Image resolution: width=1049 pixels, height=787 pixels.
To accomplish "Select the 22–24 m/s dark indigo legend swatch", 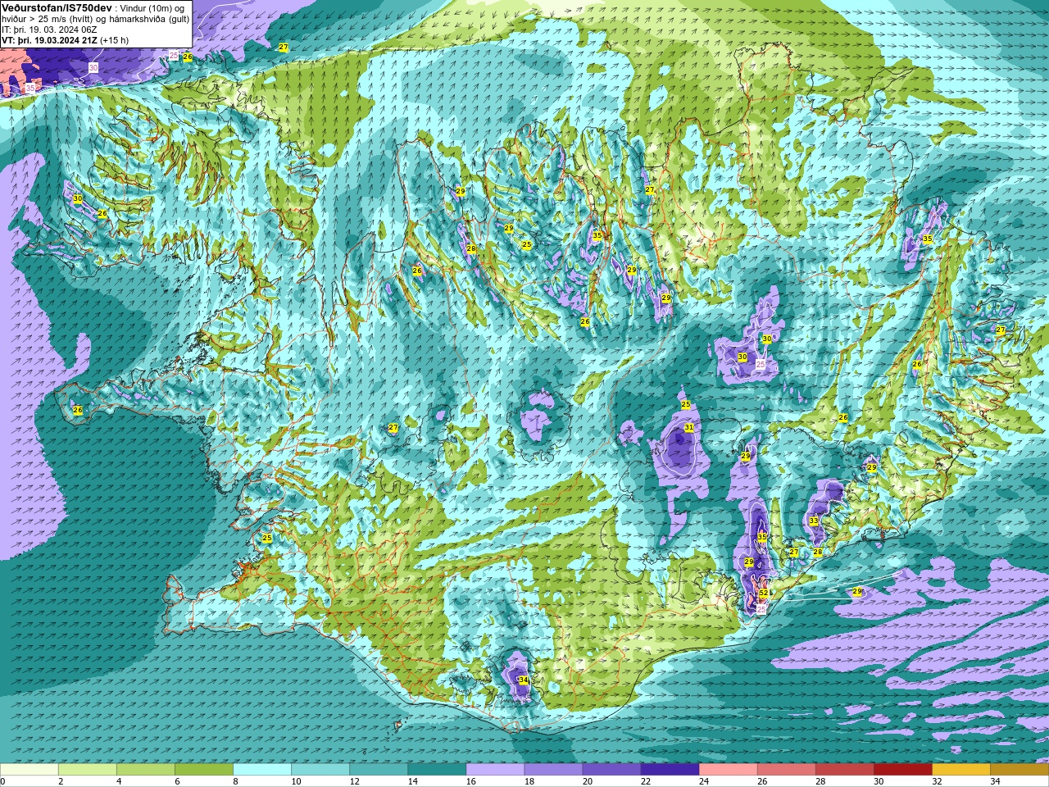I will [670, 769].
